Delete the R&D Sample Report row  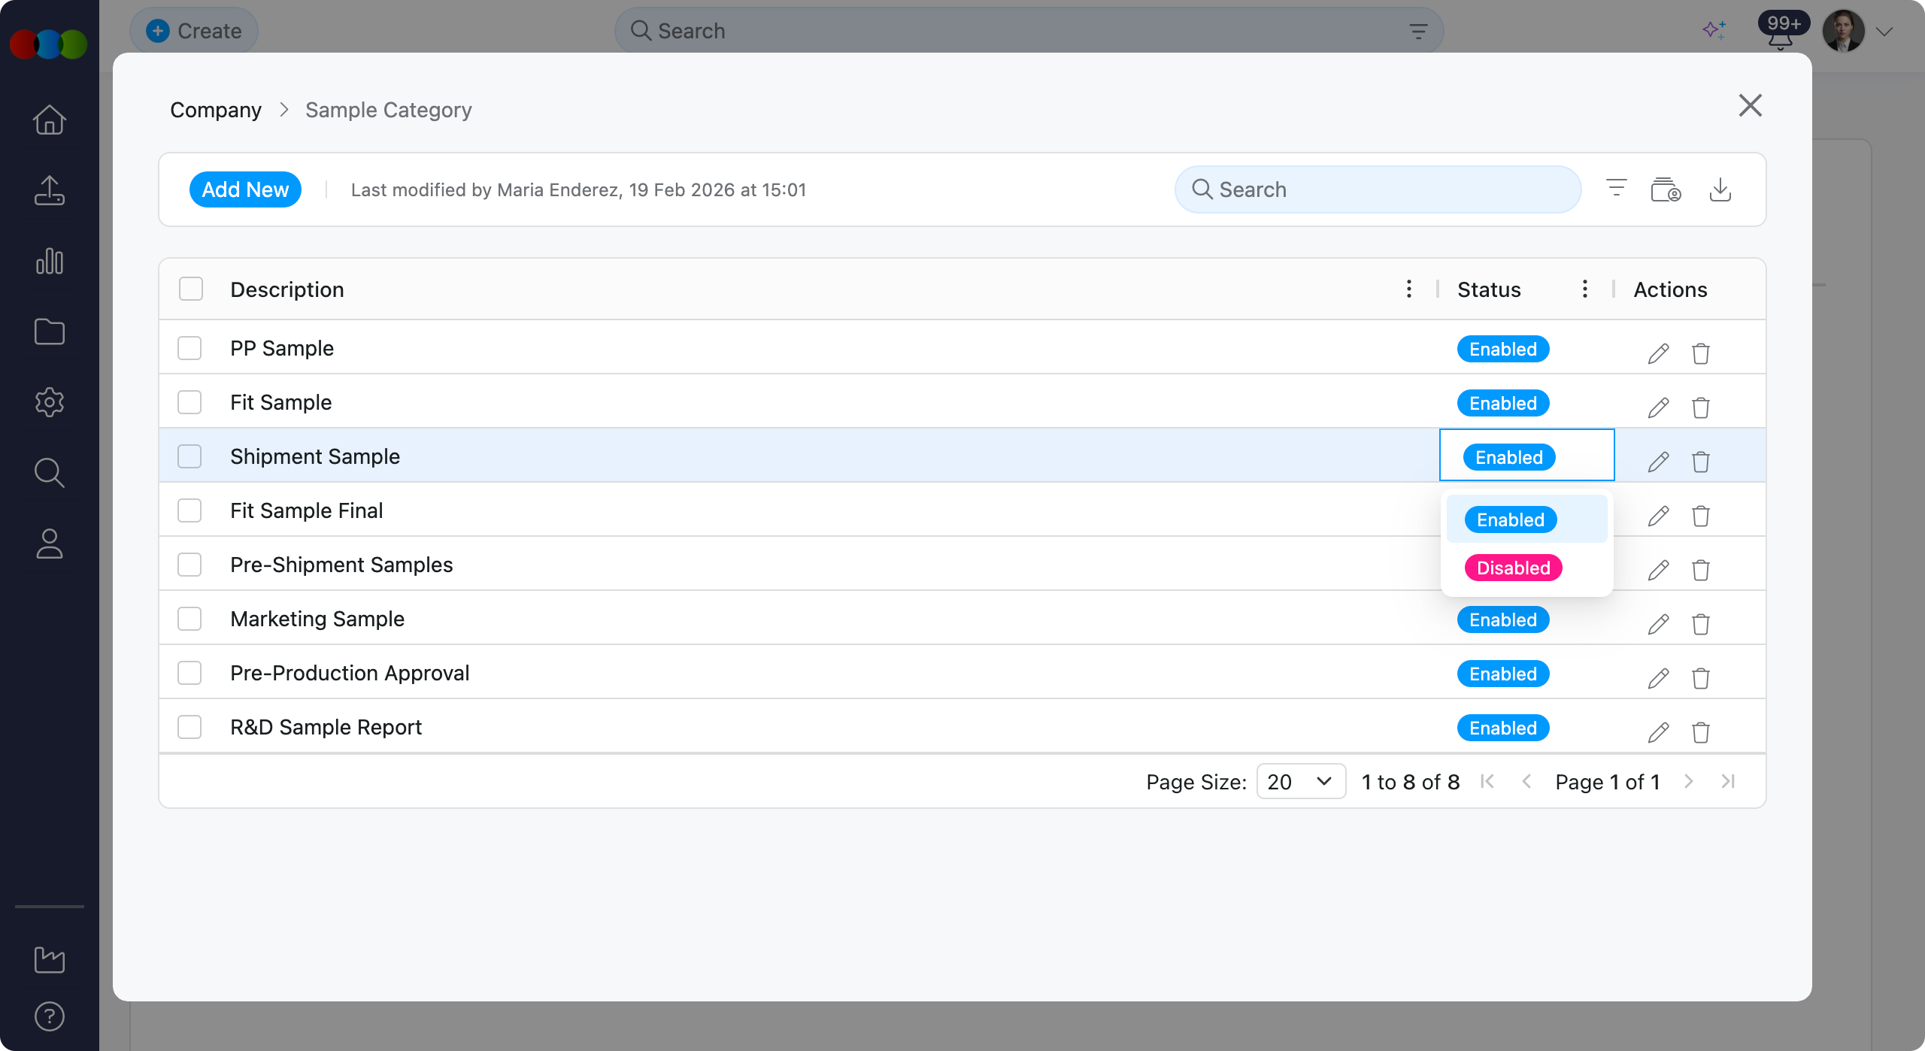tap(1700, 732)
